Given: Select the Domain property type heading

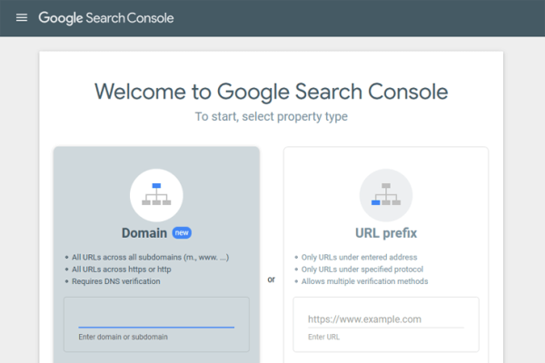Looking at the screenshot, I should point(145,232).
